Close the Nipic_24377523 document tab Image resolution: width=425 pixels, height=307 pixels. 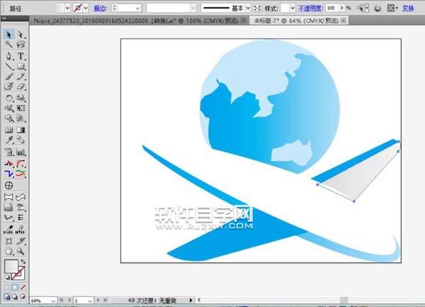[x=244, y=21]
